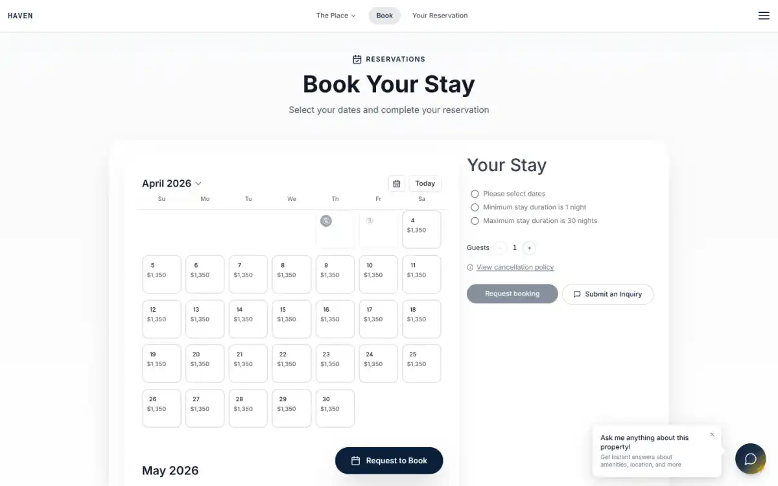The image size is (778, 486).
Task: Click the info icon beside cancellation policy
Action: pyautogui.click(x=470, y=268)
